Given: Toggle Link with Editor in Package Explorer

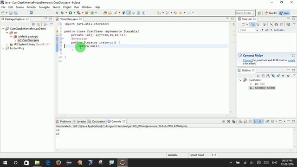Looking at the screenshot, I should tap(39, 25).
